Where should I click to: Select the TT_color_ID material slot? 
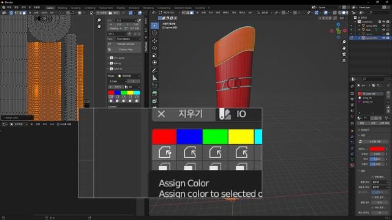pos(371,94)
